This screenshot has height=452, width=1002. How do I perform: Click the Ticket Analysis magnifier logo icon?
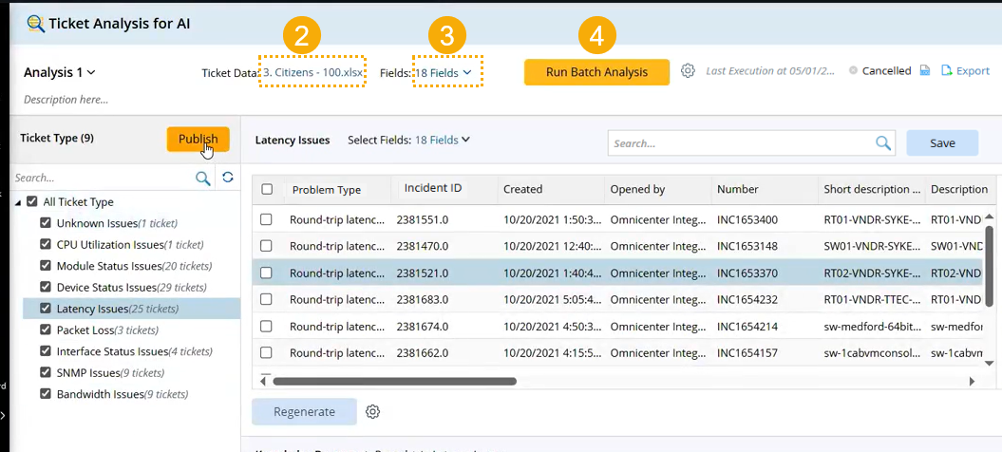[36, 24]
